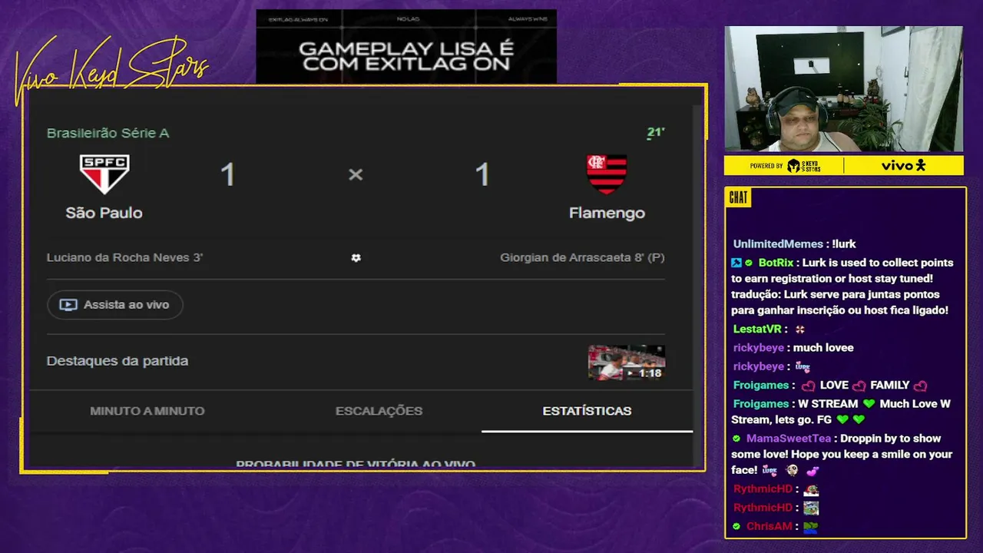Open the Escalações tab

click(x=379, y=411)
